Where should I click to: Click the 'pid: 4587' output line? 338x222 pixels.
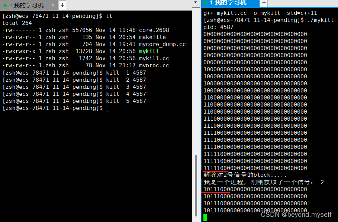[x=218, y=27]
